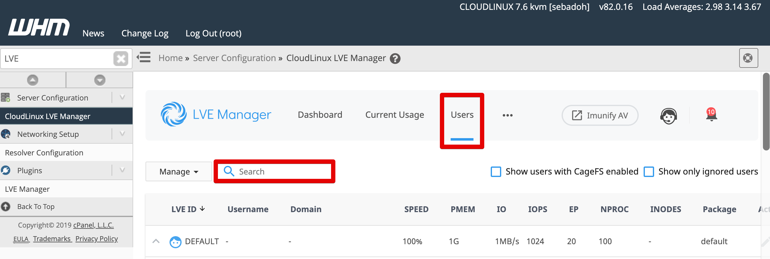Viewport: 770px width, 259px height.
Task: Click the WHM logo
Action: pyautogui.click(x=39, y=27)
